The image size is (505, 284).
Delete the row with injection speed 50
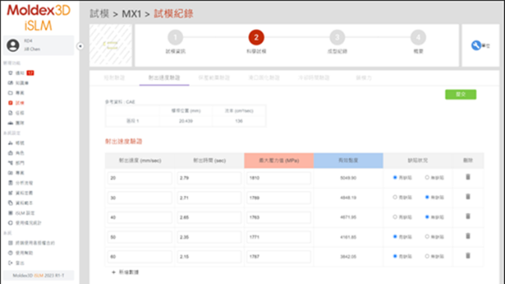tap(468, 236)
